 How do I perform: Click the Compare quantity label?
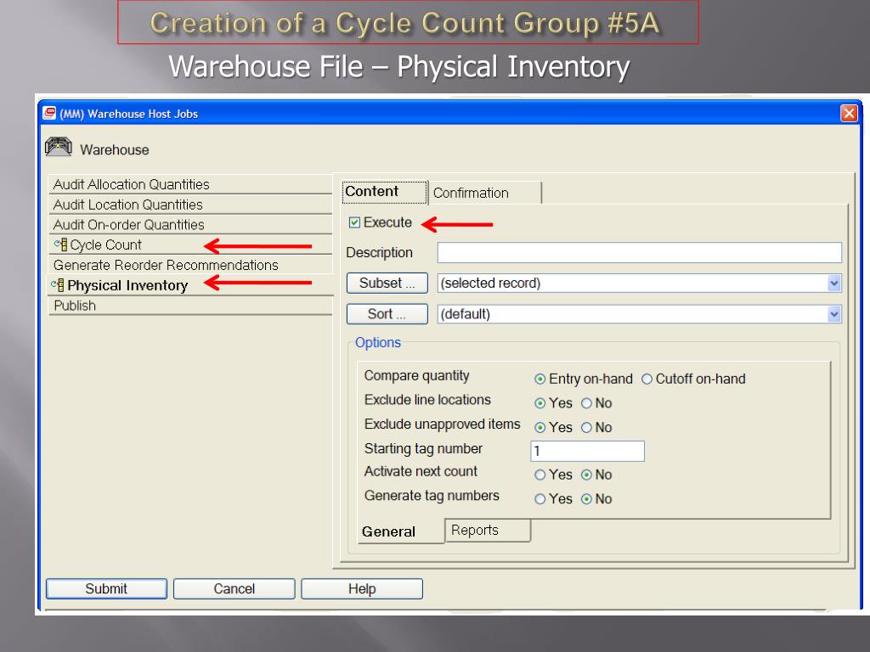(x=416, y=376)
